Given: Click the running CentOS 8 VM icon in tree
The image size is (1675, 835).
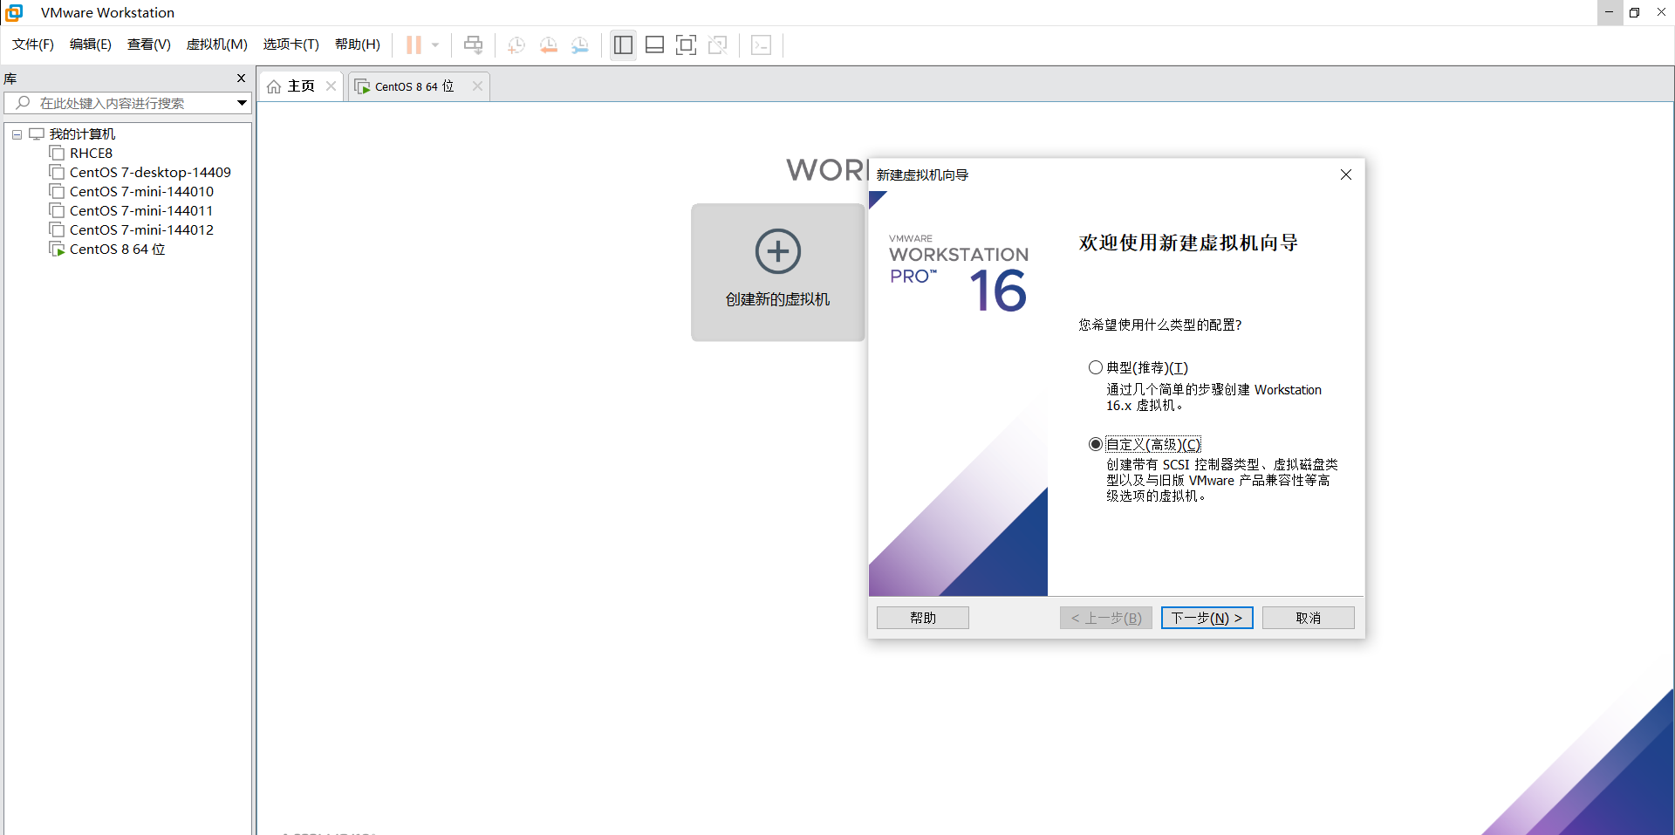Looking at the screenshot, I should tap(57, 250).
